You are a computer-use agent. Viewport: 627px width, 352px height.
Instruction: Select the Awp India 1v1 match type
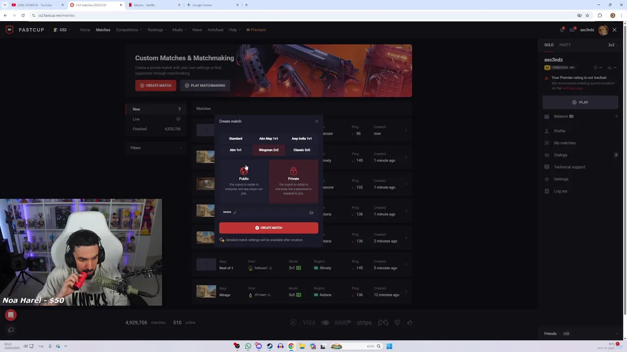tap(302, 138)
